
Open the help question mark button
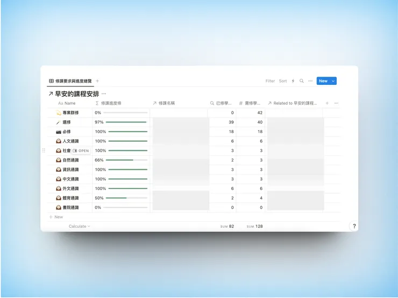(354, 226)
